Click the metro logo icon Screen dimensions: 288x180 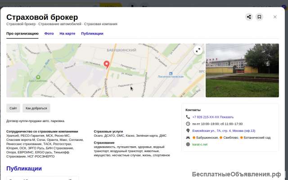click(x=188, y=137)
